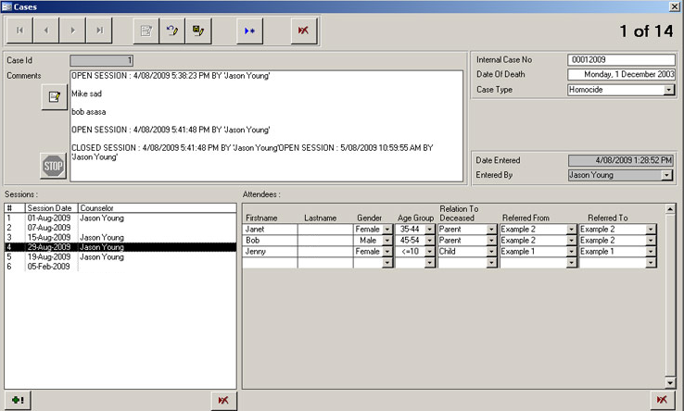Click the undo changes toolbar icon
Viewport: 684px width, 411px height.
[172, 31]
